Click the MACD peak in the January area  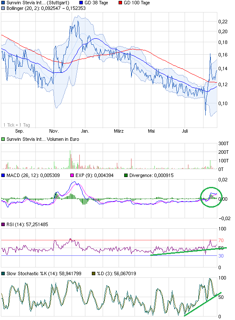[x=75, y=182]
